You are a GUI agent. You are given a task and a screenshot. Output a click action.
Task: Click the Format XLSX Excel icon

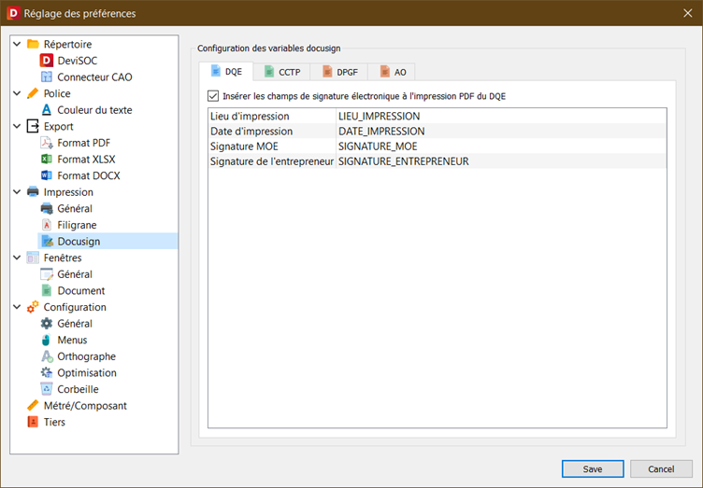point(46,159)
